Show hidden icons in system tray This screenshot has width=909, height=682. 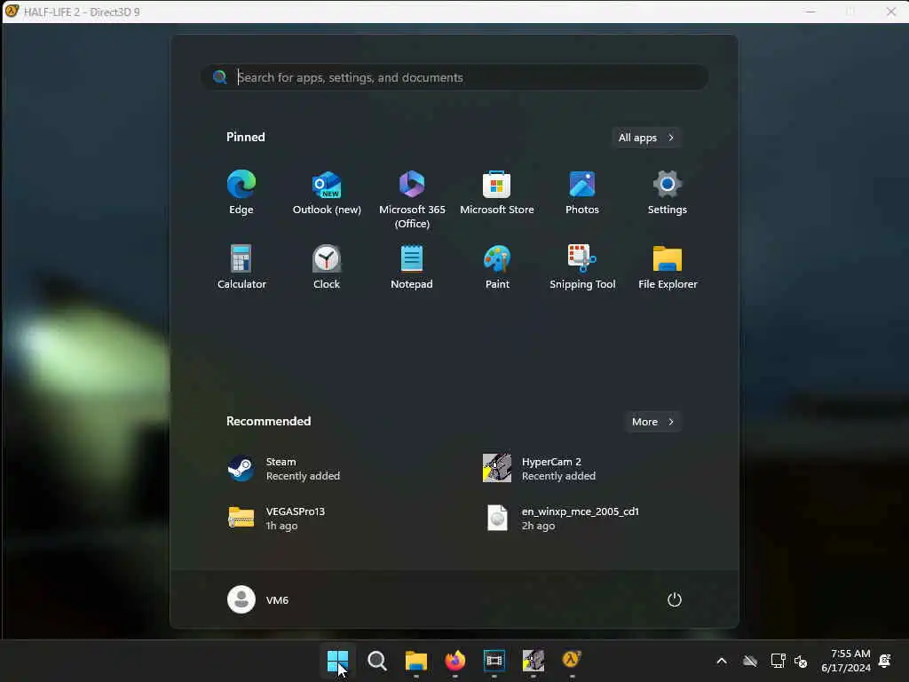pos(722,661)
